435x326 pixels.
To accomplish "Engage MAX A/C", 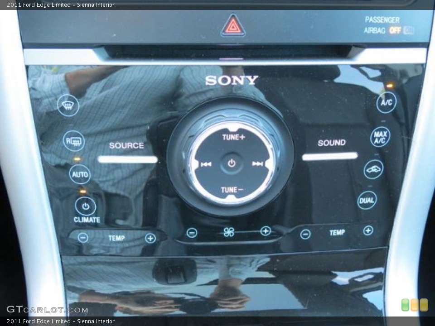I will pos(380,137).
